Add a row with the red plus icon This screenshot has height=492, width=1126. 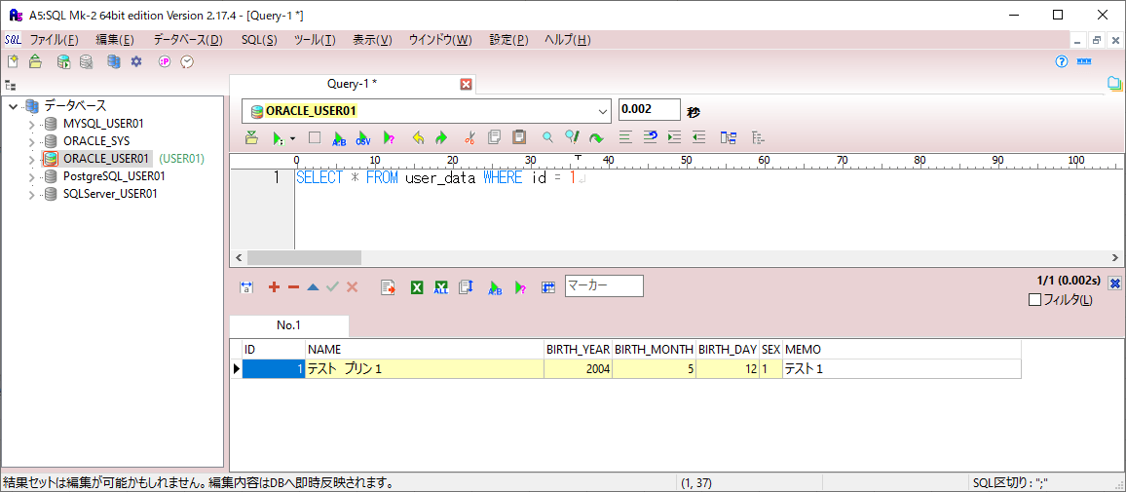(274, 287)
